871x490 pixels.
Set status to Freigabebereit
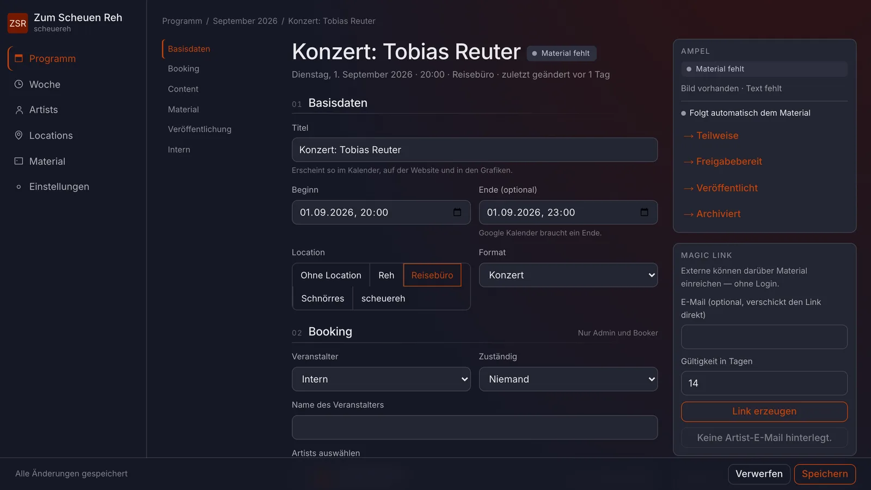click(x=723, y=162)
